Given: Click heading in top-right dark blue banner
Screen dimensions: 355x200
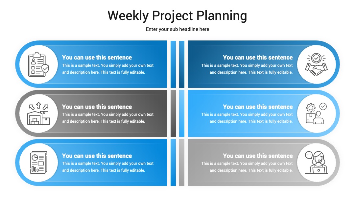Looking at the screenshot, I should [x=258, y=58].
